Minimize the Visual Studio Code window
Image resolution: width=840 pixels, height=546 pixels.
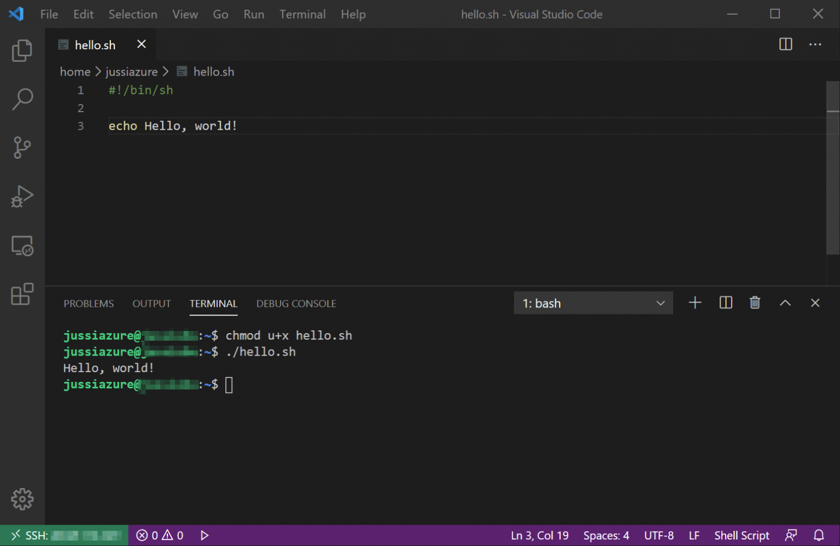tap(732, 14)
